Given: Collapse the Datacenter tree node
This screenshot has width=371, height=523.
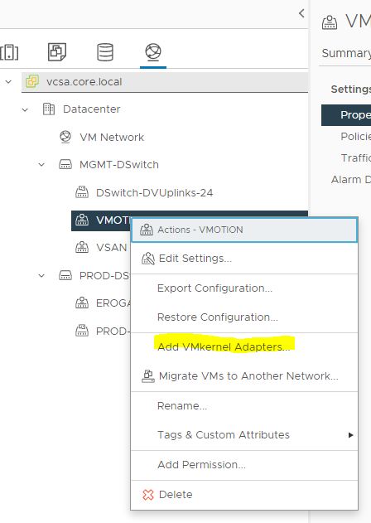Looking at the screenshot, I should [25, 109].
